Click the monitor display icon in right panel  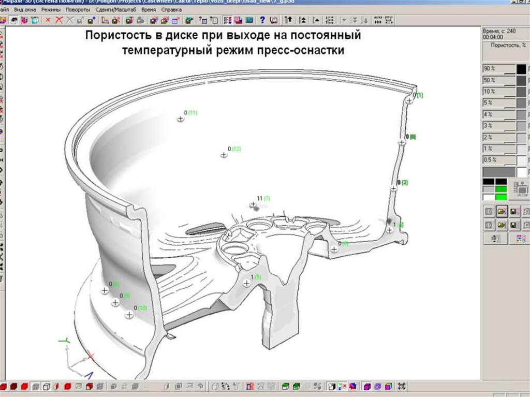pos(521,190)
